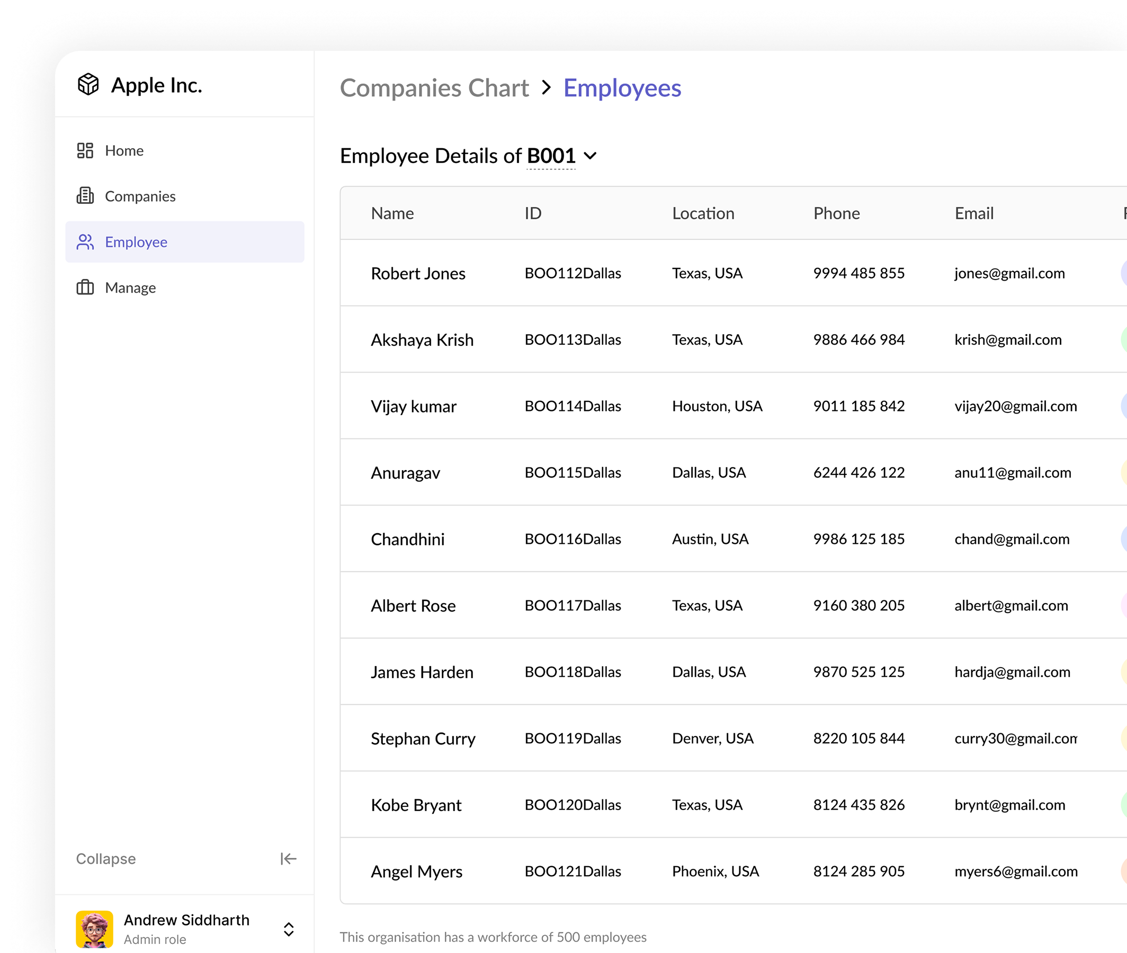The image size is (1127, 953).
Task: Open the account switcher up-down chevrons
Action: [289, 929]
